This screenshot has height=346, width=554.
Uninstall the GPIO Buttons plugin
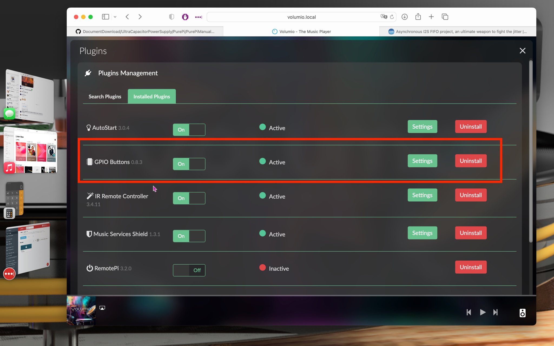471,161
